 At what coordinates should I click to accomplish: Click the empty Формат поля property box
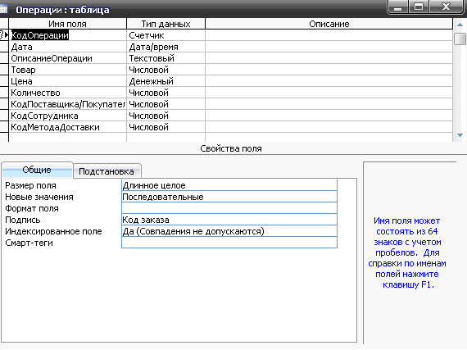[229, 208]
